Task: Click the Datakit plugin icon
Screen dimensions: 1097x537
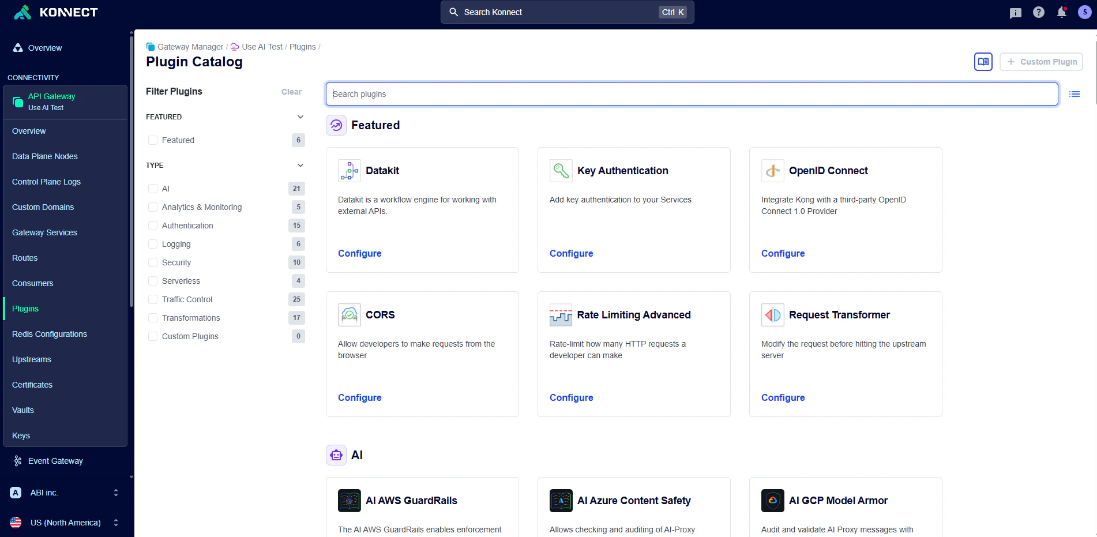Action: tap(350, 171)
